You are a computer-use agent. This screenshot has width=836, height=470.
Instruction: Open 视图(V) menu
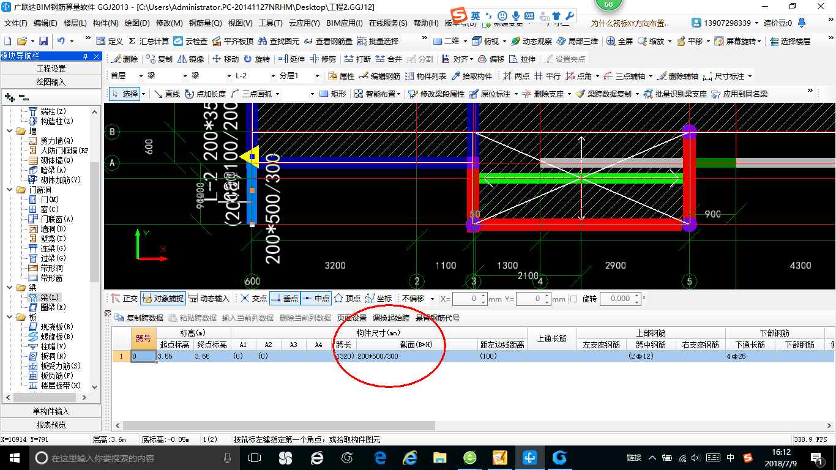click(x=240, y=23)
